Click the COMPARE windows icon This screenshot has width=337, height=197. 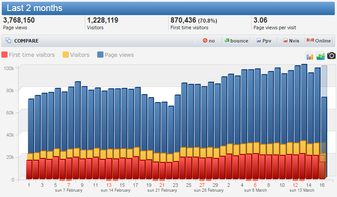point(8,41)
